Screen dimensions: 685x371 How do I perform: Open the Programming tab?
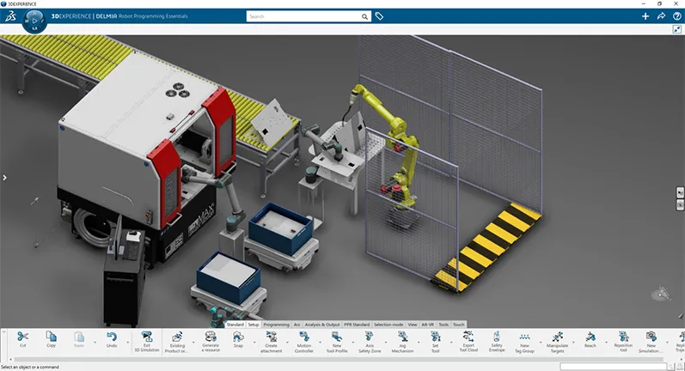276,325
